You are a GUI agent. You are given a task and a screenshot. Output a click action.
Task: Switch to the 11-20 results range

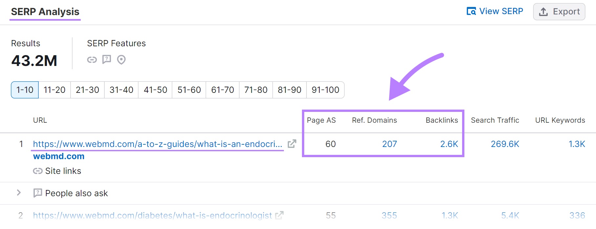54,90
